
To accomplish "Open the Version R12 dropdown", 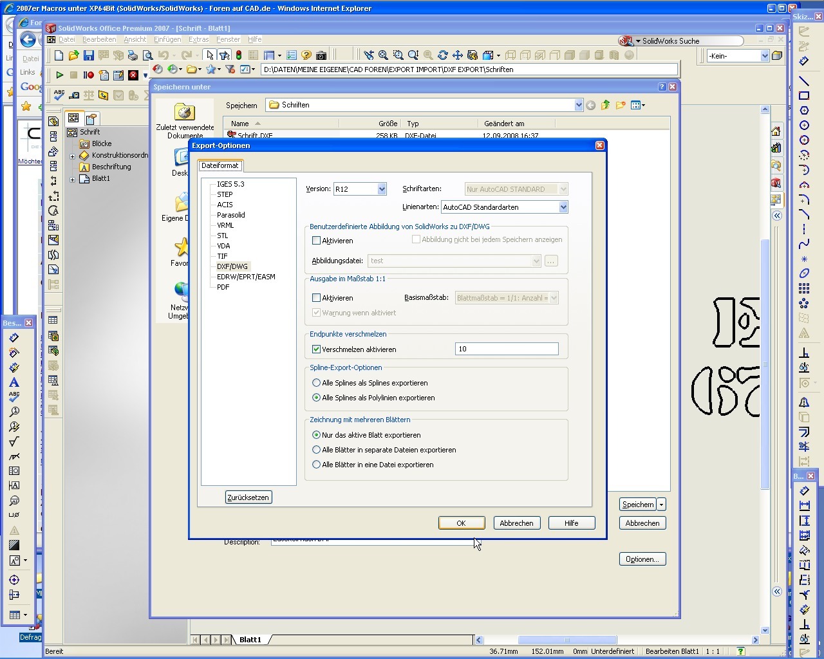I will pos(382,189).
